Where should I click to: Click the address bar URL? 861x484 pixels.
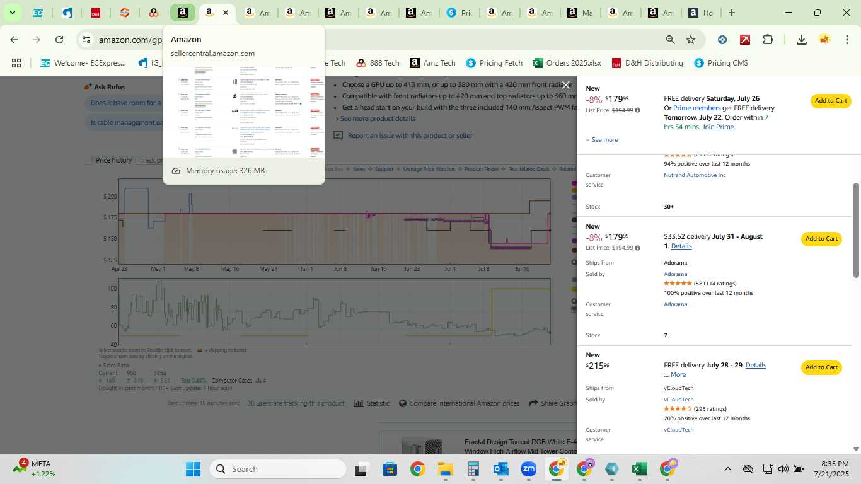click(x=130, y=40)
